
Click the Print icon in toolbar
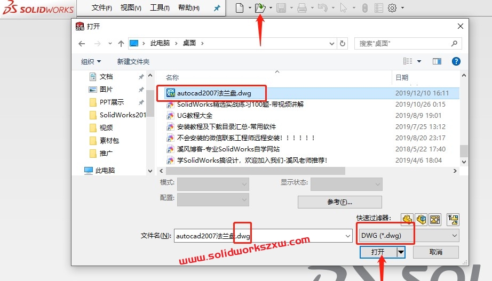click(302, 8)
